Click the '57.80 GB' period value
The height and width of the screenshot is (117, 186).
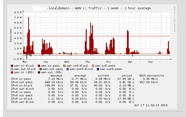click(124, 79)
